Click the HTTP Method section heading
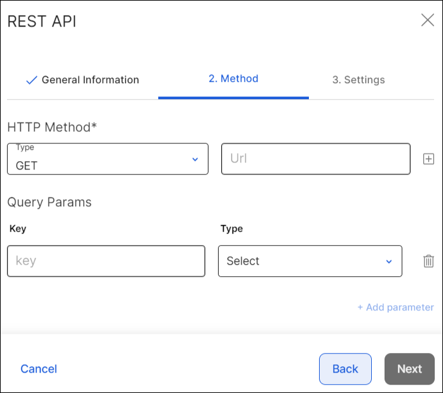 [x=52, y=127]
